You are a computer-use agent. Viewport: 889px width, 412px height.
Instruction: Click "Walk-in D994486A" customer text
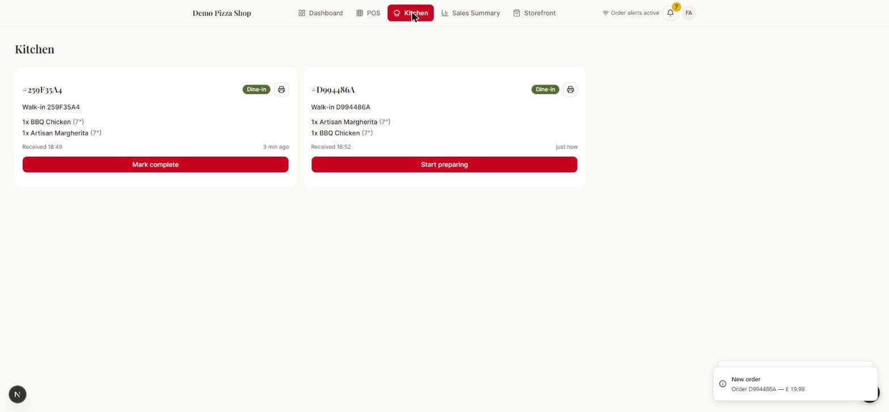tap(341, 107)
